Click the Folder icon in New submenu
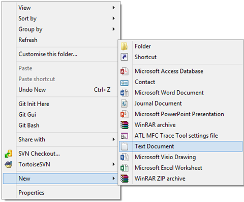The height and width of the screenshot is (202, 244). (x=124, y=46)
